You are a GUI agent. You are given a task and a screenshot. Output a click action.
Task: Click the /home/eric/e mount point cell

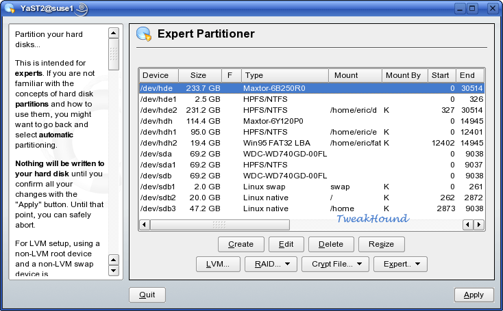click(x=353, y=132)
